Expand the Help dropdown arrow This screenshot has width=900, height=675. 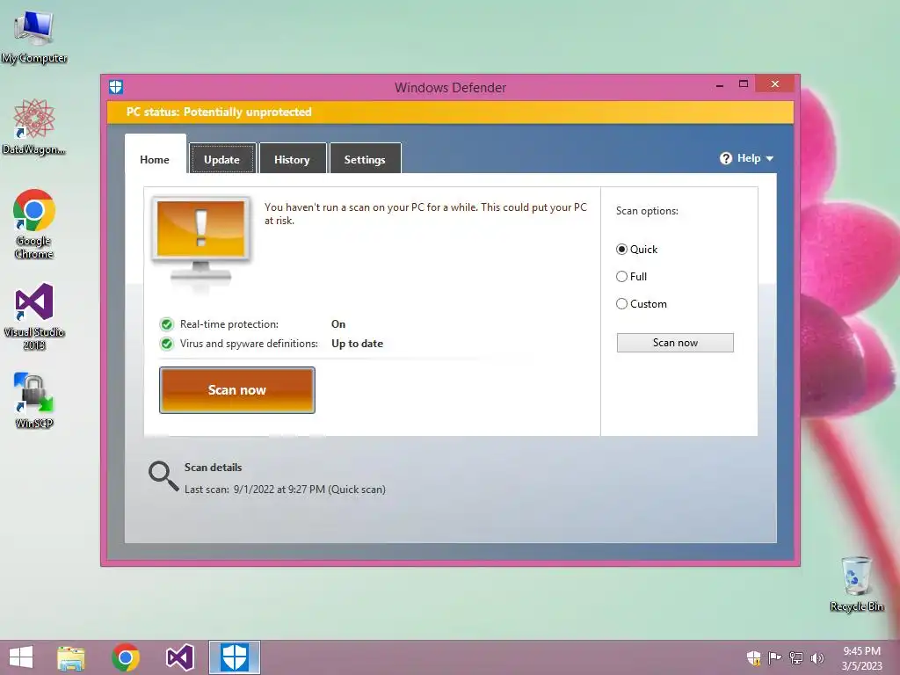point(770,159)
